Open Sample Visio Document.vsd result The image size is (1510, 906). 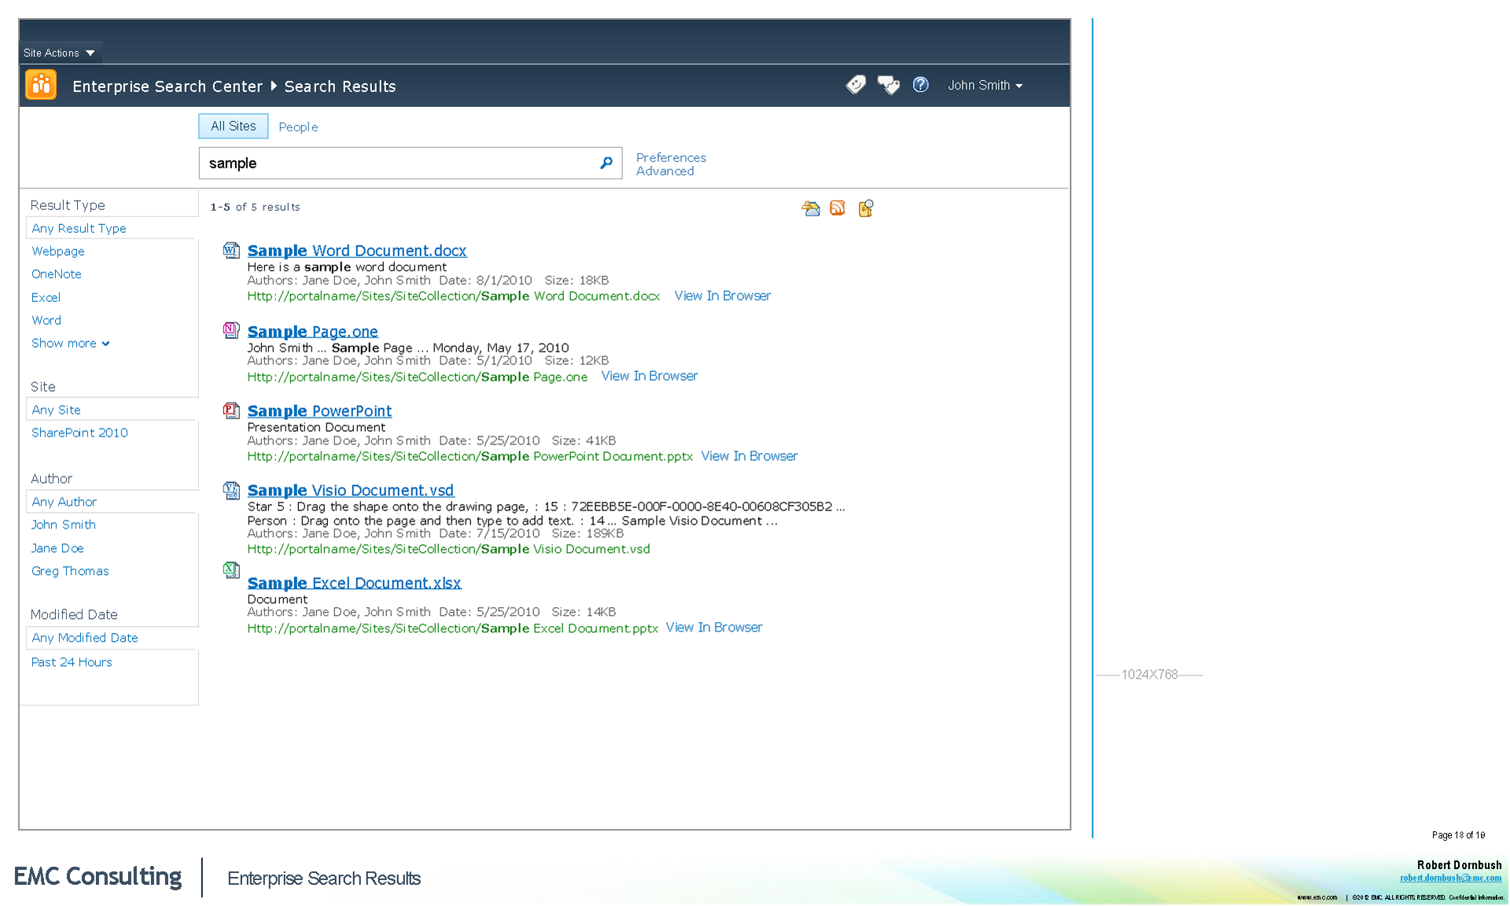click(x=350, y=490)
